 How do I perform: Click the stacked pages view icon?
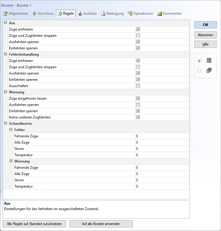tap(209, 70)
